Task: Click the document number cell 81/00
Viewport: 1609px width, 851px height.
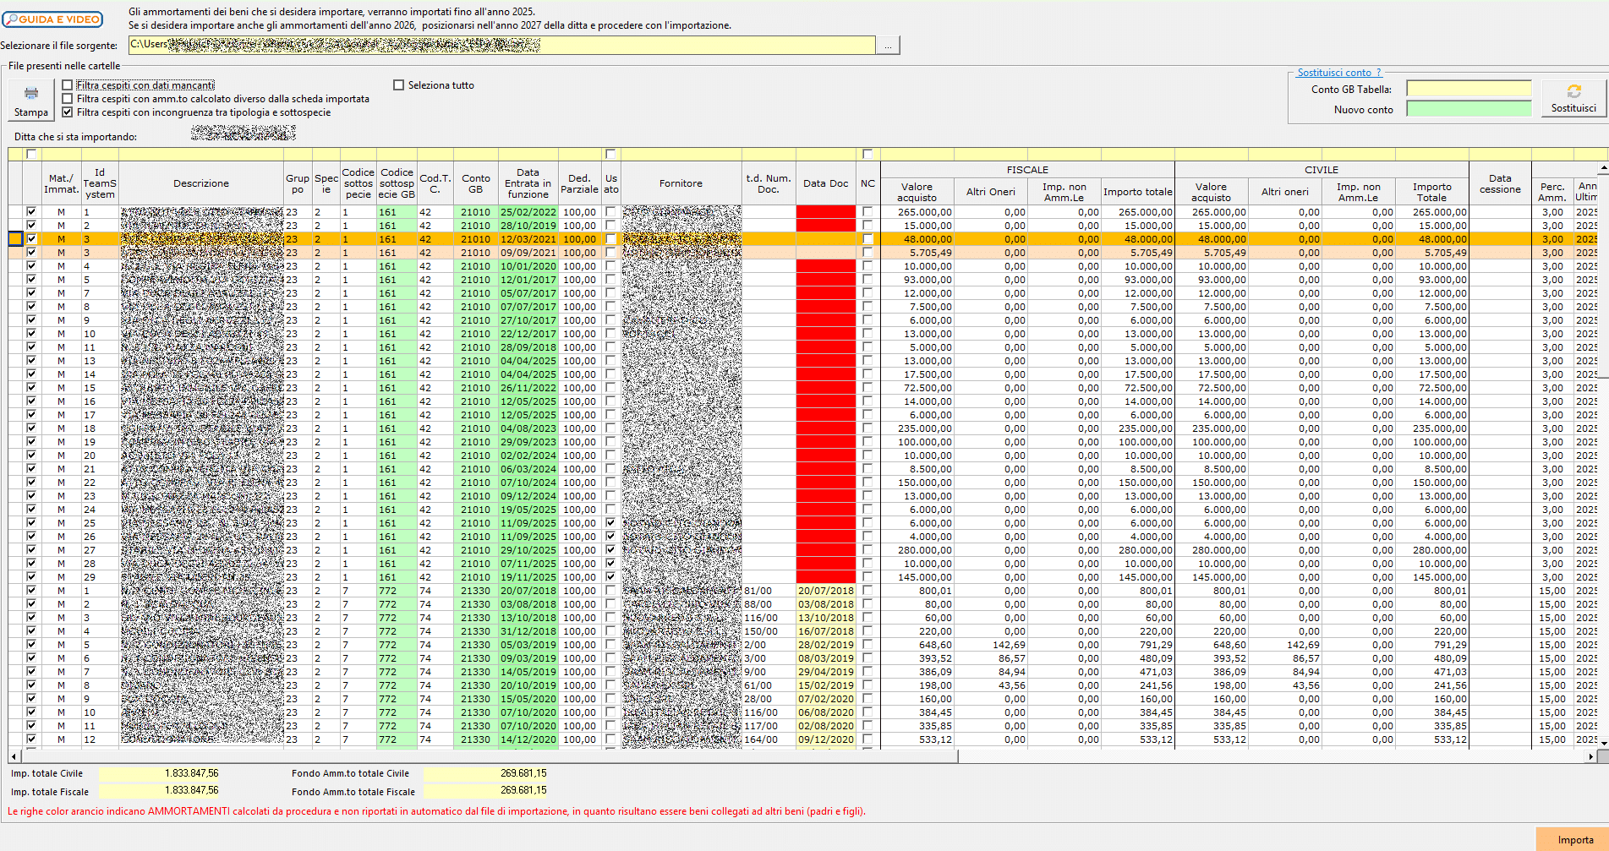Action: coord(769,591)
